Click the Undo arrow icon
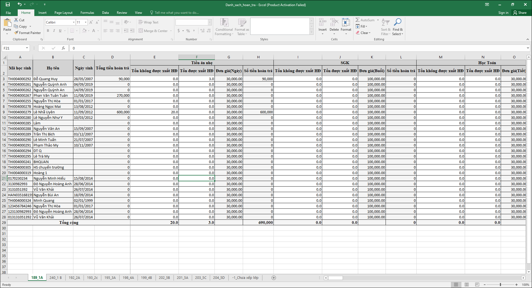 [x=19, y=4]
